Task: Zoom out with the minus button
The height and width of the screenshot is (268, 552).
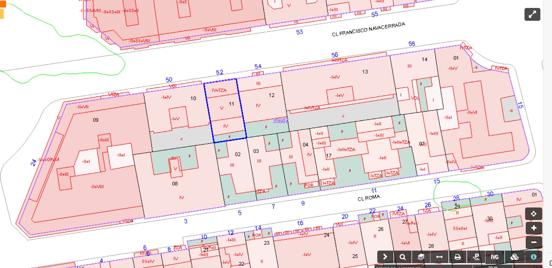Action: (533, 242)
